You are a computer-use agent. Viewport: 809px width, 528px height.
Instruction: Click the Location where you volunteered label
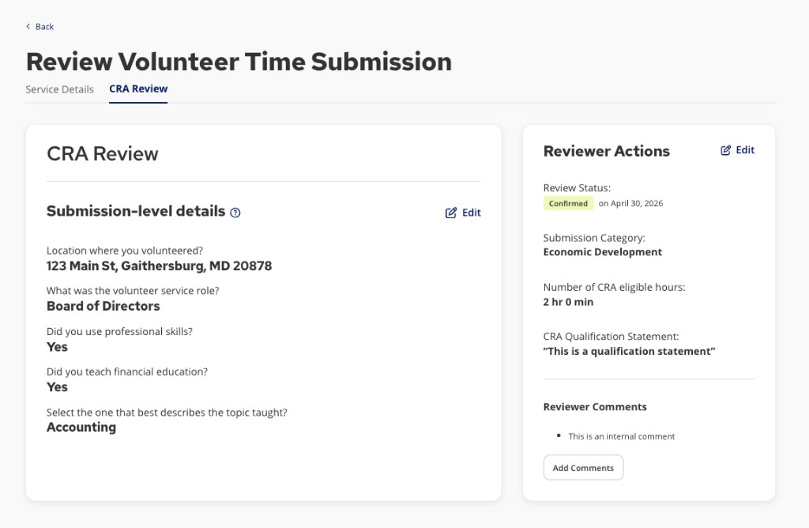124,251
